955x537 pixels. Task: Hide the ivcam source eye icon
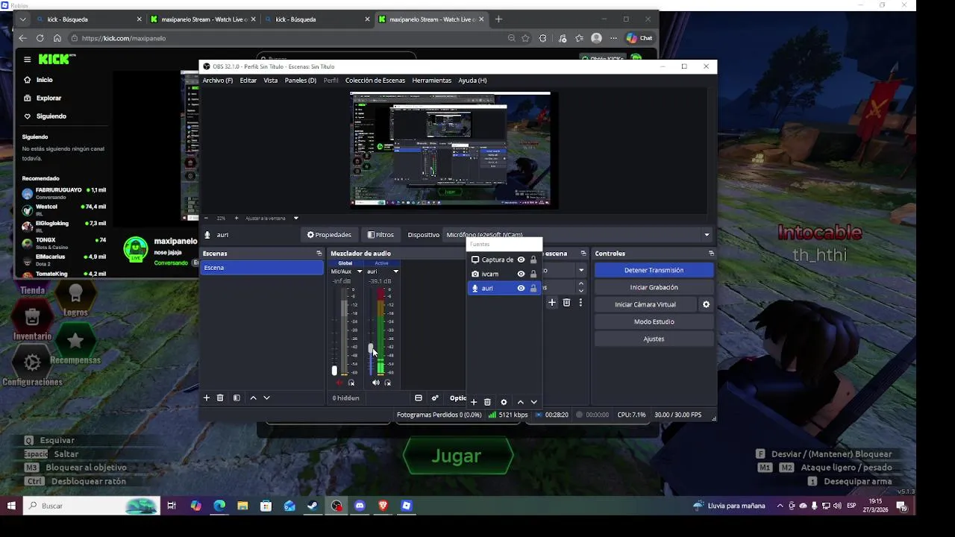click(521, 274)
